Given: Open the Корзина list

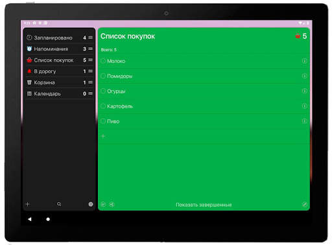Looking at the screenshot, I should pyautogui.click(x=60, y=82).
